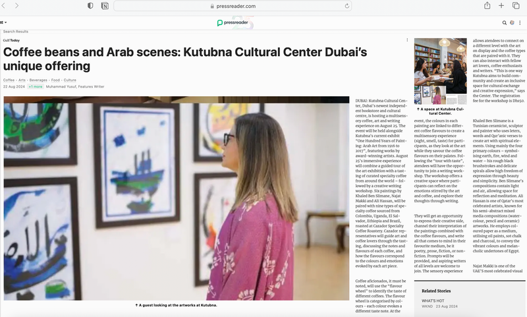Screen dimensions: 527x317
Task: Open a new Safari tab
Action: point(501,5)
